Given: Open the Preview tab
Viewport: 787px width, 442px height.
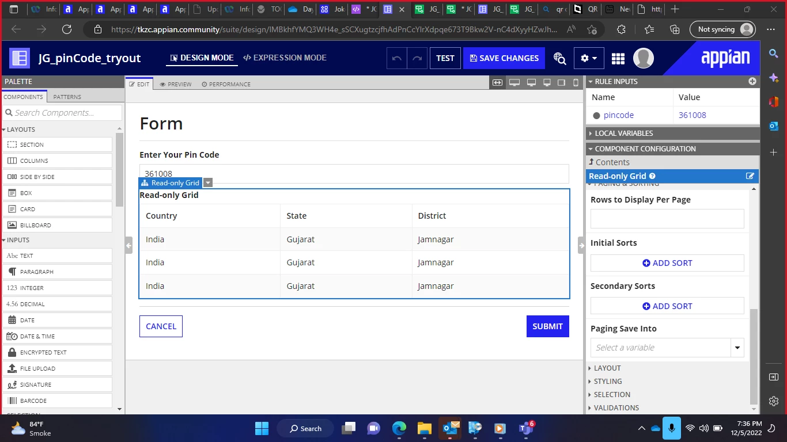Looking at the screenshot, I should click(x=176, y=84).
